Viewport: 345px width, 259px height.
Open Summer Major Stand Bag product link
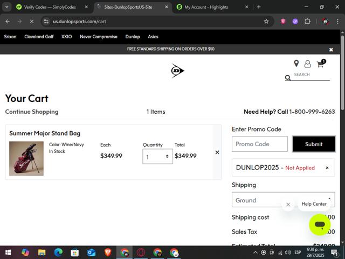(45, 133)
